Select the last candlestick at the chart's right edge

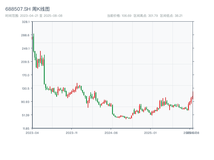pyautogui.click(x=193, y=95)
